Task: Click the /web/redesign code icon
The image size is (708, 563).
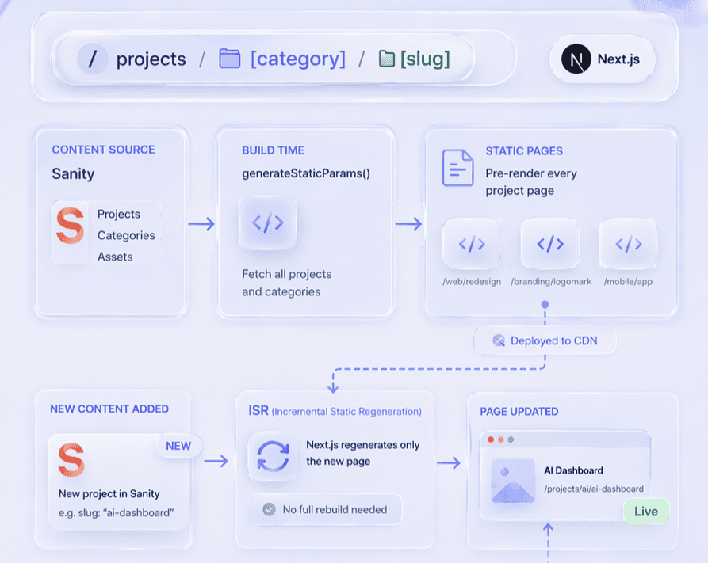Action: (x=472, y=244)
